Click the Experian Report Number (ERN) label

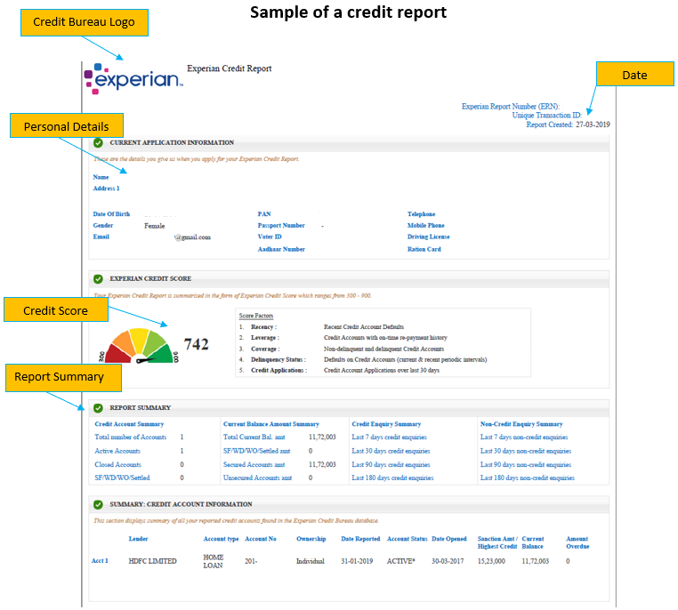pyautogui.click(x=510, y=107)
